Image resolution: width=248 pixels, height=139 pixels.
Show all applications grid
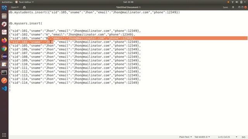pos(4,135)
